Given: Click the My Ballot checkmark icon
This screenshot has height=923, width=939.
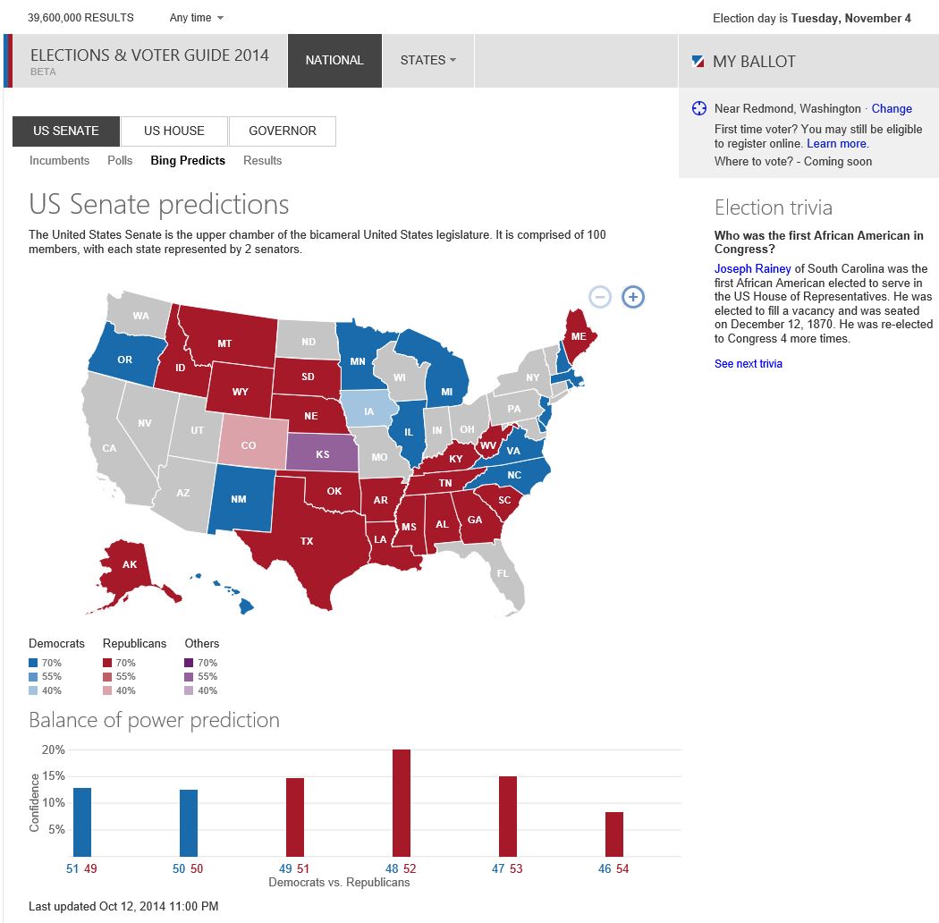Looking at the screenshot, I should (698, 61).
